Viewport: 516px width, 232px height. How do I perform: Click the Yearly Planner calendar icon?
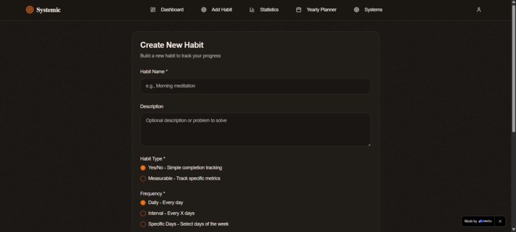click(298, 10)
